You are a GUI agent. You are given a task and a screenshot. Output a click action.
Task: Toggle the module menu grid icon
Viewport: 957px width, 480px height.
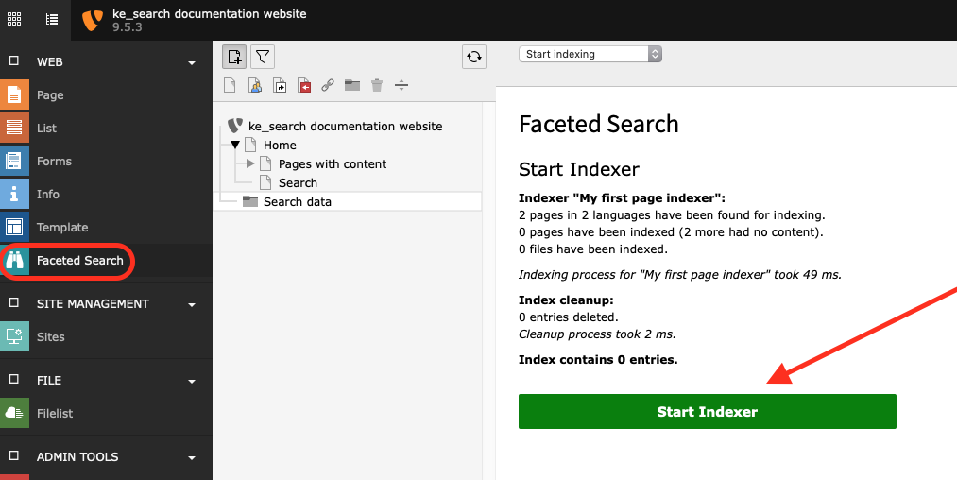tap(14, 19)
